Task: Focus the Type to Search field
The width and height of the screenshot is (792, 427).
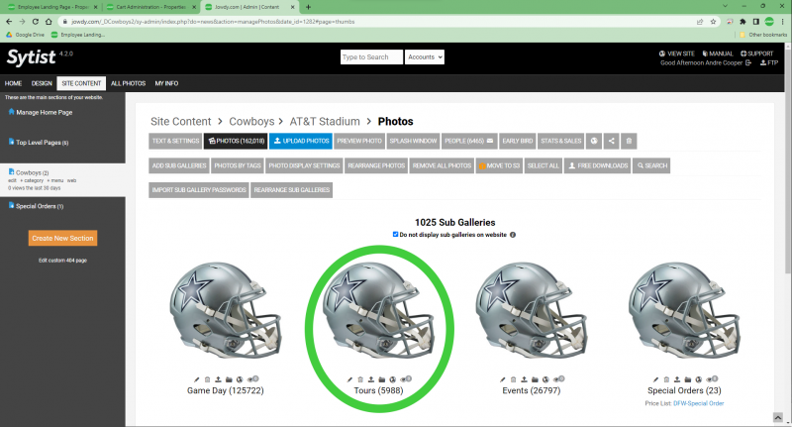Action: tap(372, 57)
